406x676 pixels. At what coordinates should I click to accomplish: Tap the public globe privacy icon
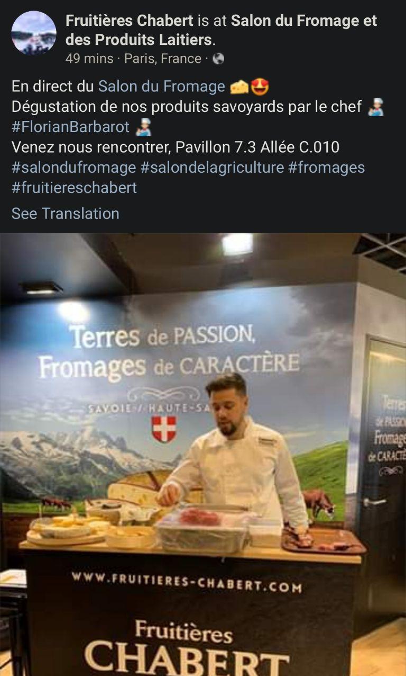[218, 59]
